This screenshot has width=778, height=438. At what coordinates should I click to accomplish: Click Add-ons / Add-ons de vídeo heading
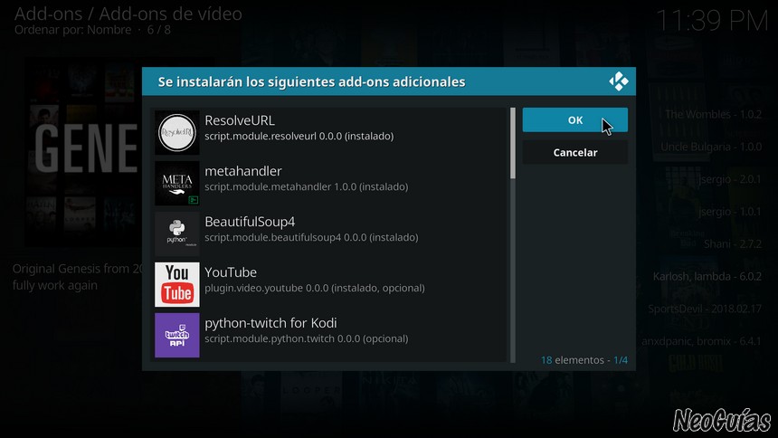(x=128, y=14)
